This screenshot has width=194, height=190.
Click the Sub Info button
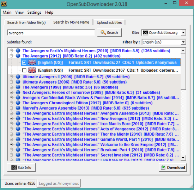pyautogui.click(x=21, y=168)
